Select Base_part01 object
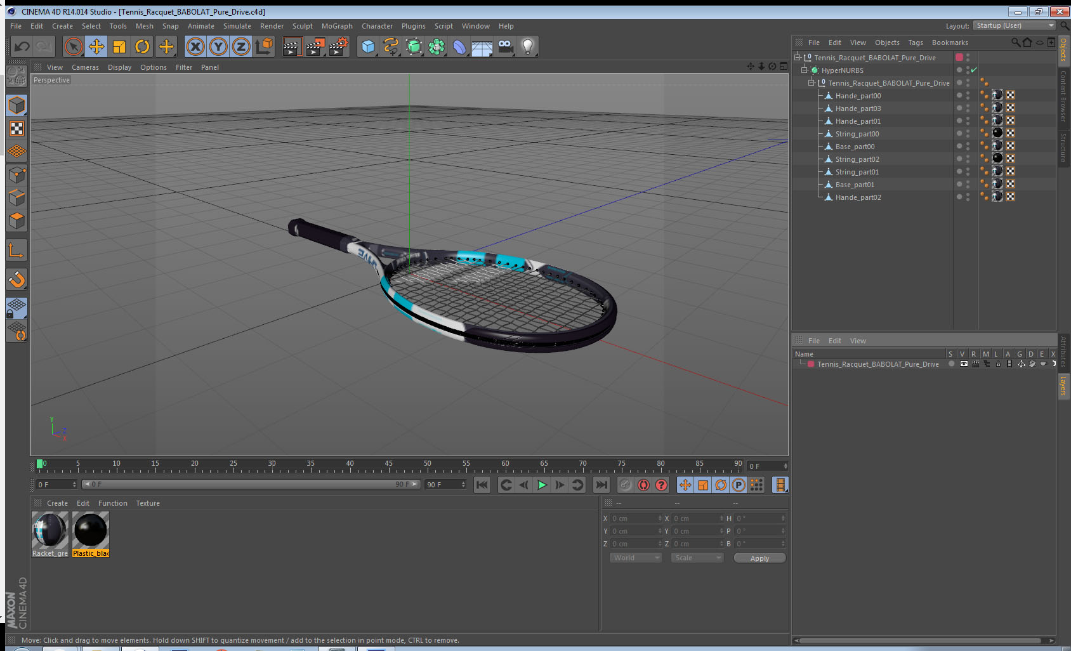 tap(855, 185)
